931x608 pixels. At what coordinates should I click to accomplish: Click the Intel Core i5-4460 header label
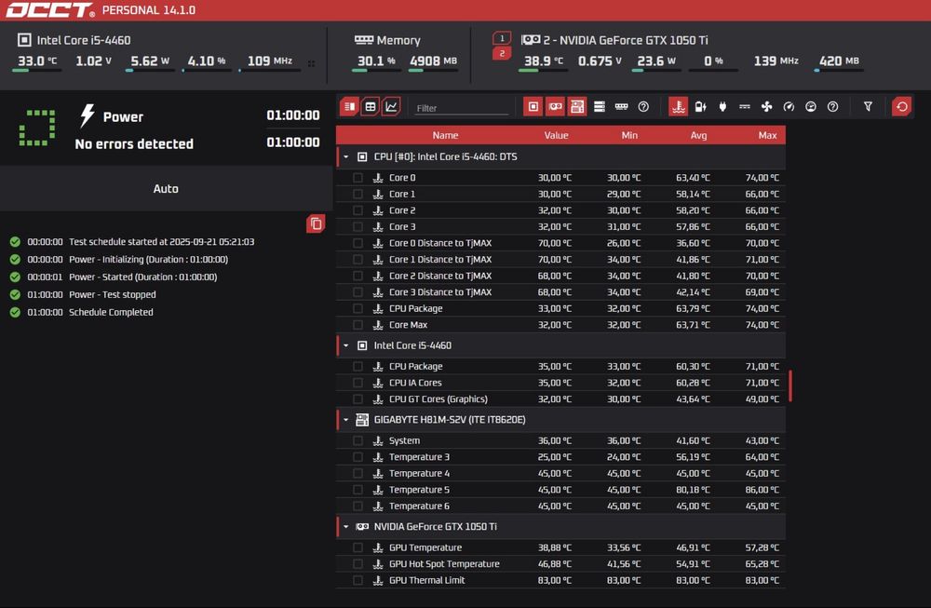pyautogui.click(x=84, y=40)
